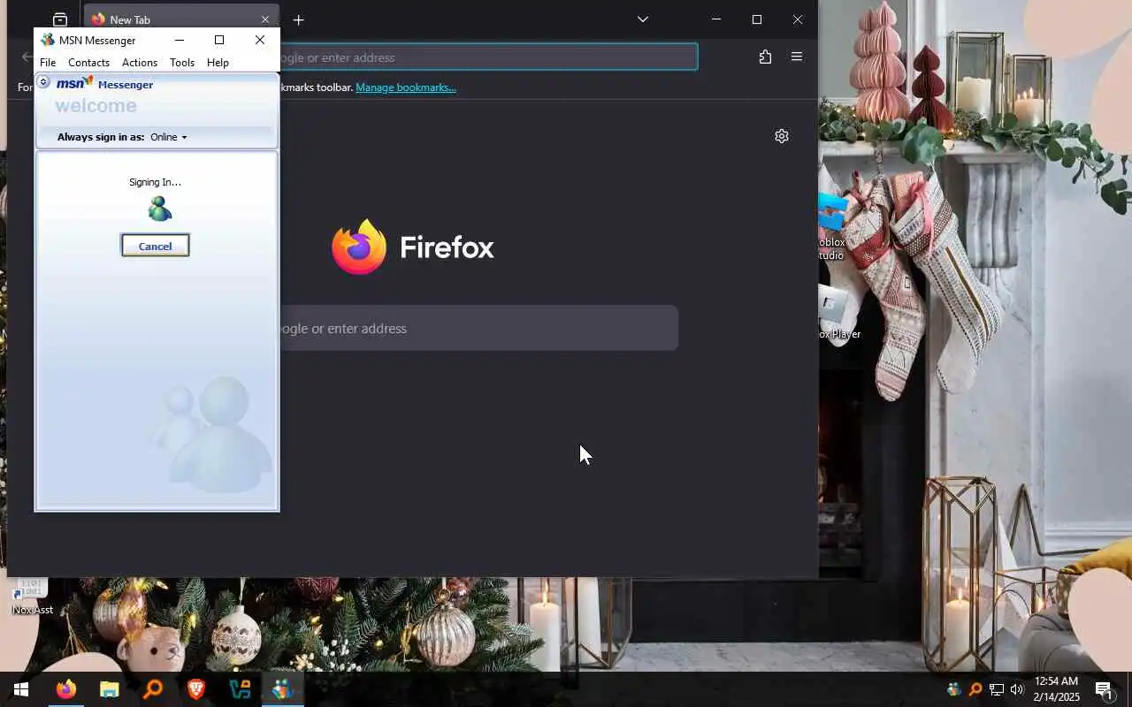The height and width of the screenshot is (707, 1132).
Task: Open the Actions menu in MSN Messenger
Action: pyautogui.click(x=140, y=63)
